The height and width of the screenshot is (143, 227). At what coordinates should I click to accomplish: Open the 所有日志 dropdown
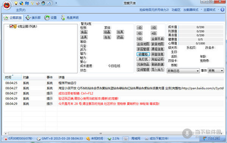pyautogui.click(x=183, y=71)
